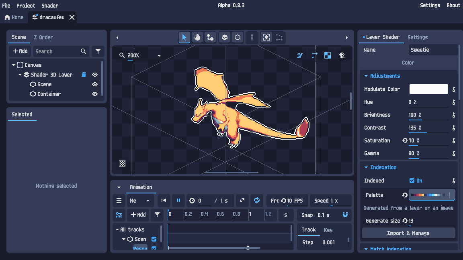This screenshot has height=260, width=463.
Task: Switch to the right panel Settings tab
Action: coord(418,37)
